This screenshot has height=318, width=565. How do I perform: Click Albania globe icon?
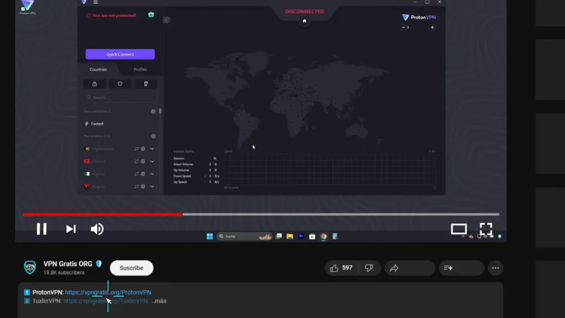point(143,161)
